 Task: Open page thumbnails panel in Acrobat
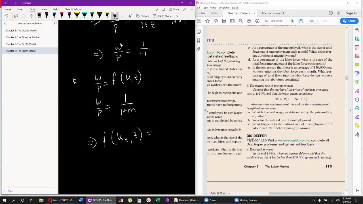coord(199,32)
